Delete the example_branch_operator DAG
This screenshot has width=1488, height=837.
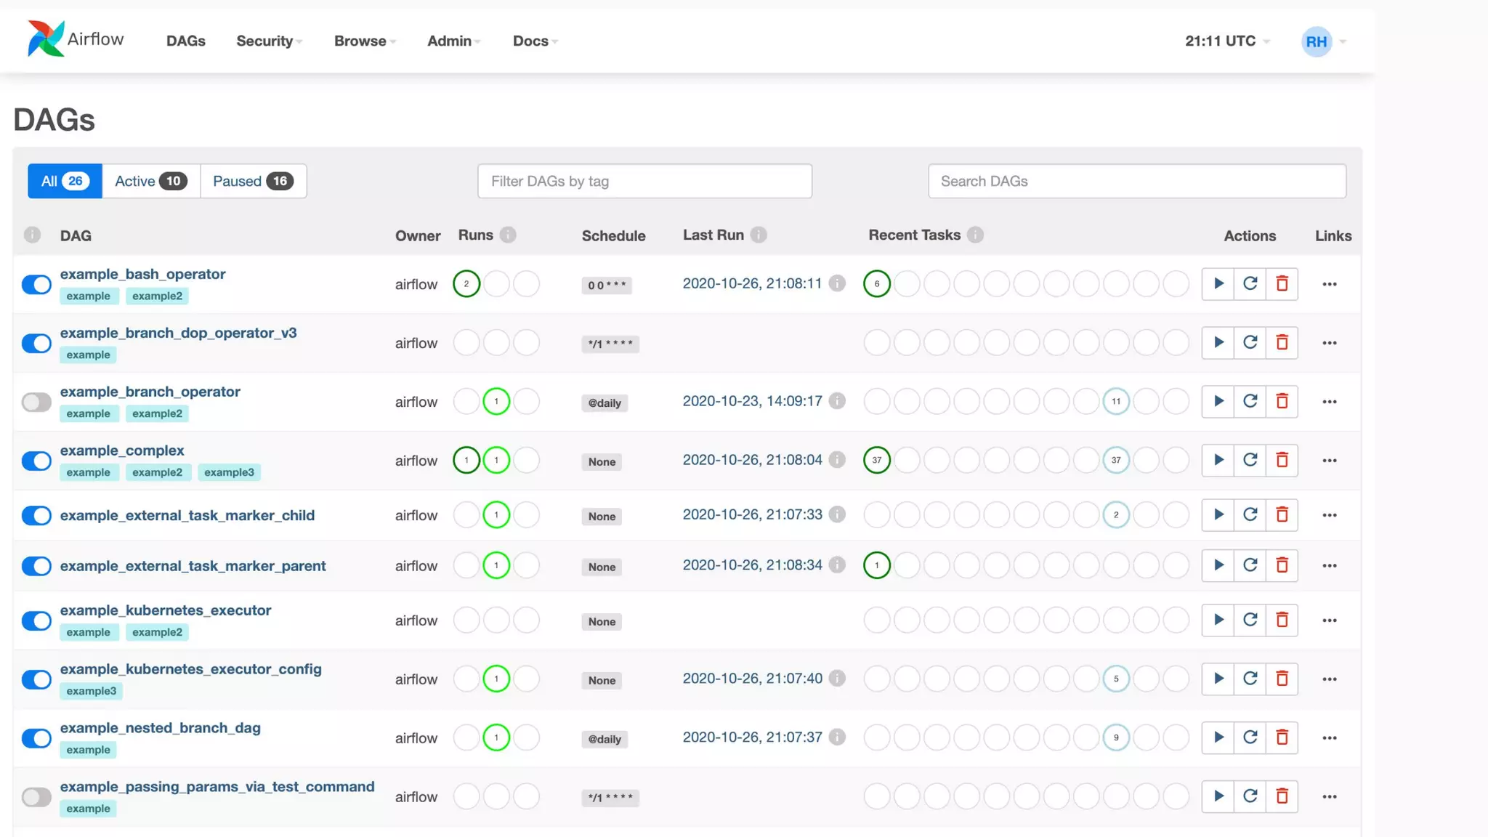click(1282, 402)
